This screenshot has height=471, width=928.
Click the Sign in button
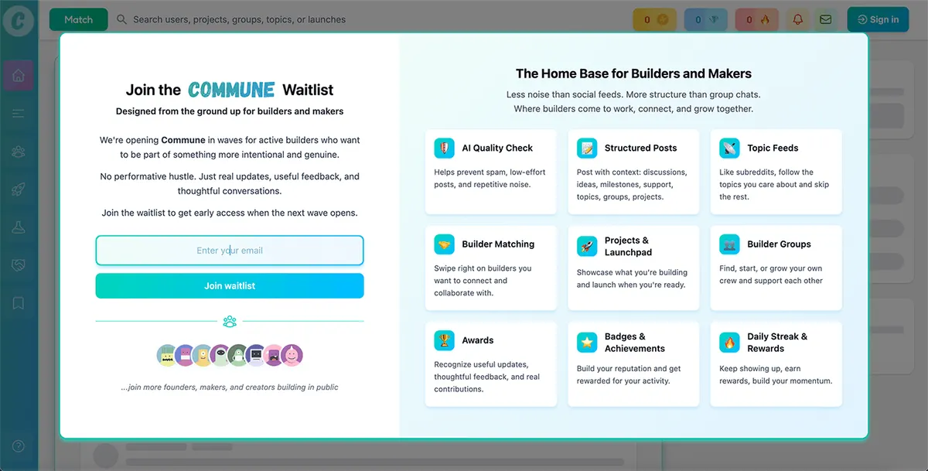[878, 19]
